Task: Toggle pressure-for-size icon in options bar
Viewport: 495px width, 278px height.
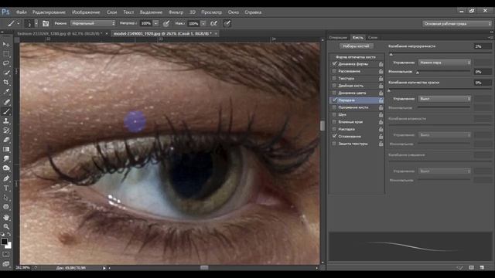Action: point(227,23)
